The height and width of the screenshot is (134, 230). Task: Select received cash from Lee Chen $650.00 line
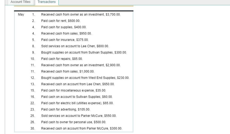pyautogui.click(x=78, y=84)
